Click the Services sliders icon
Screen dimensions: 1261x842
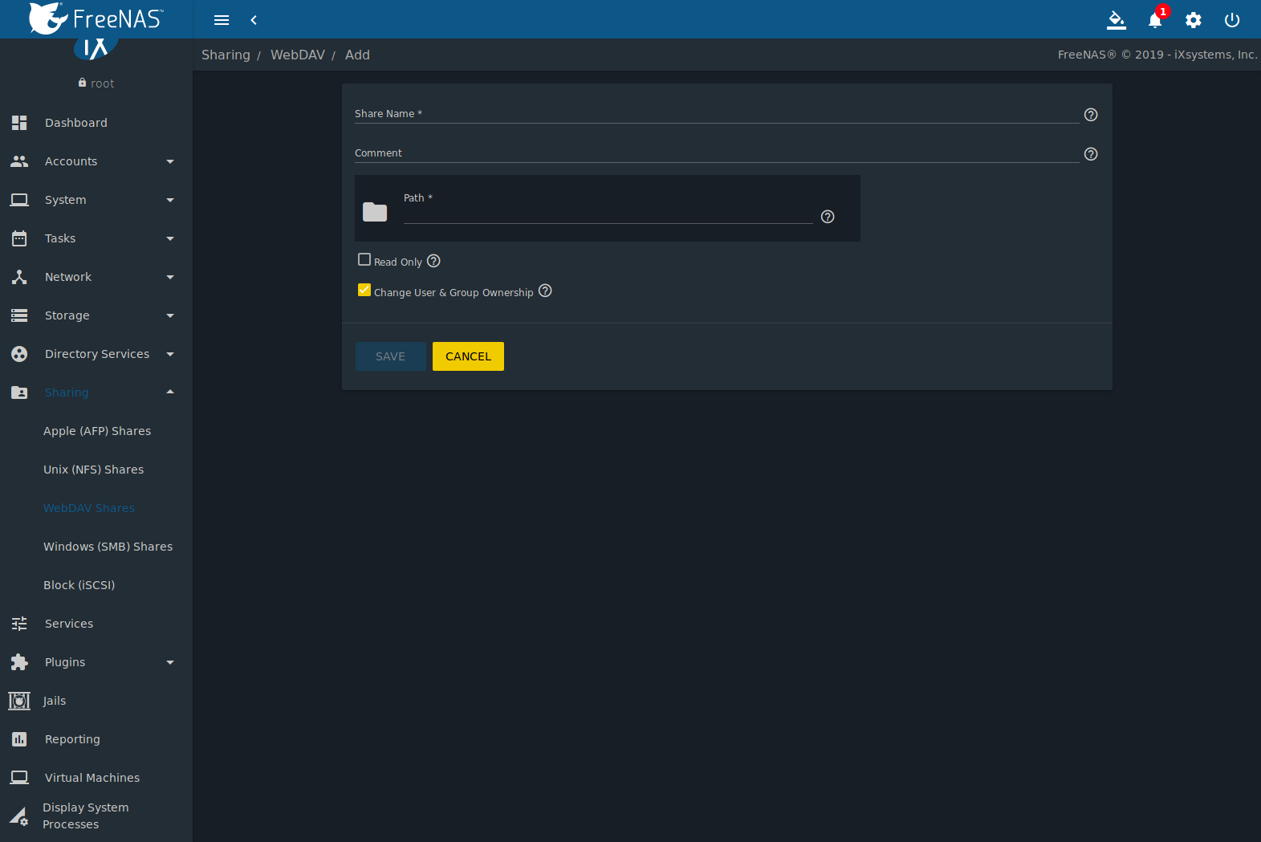[19, 624]
